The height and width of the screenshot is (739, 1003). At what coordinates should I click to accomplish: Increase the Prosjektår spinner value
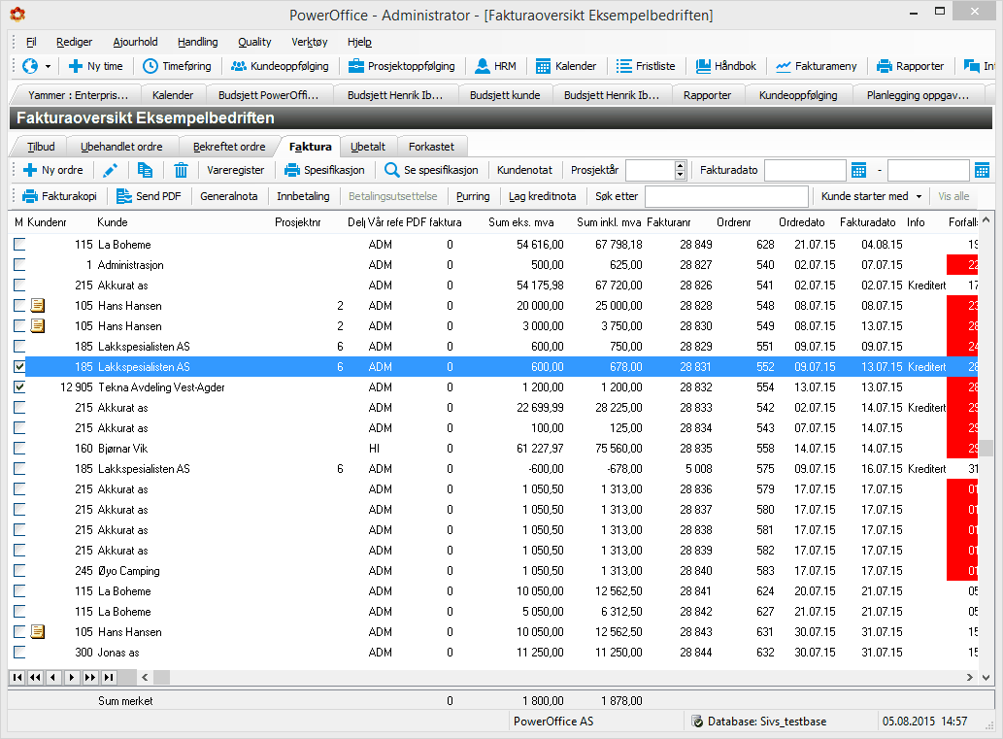[680, 166]
